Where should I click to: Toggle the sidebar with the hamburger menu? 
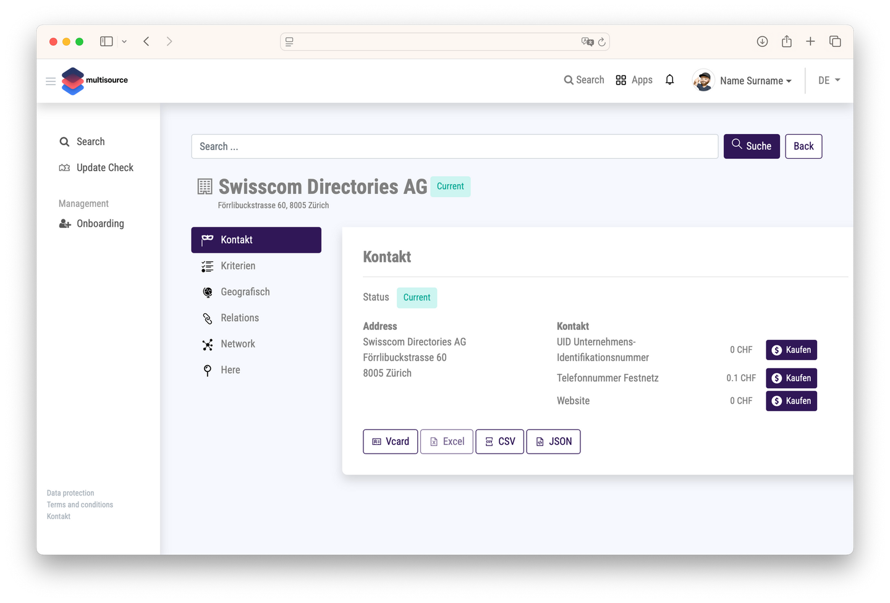click(x=50, y=81)
